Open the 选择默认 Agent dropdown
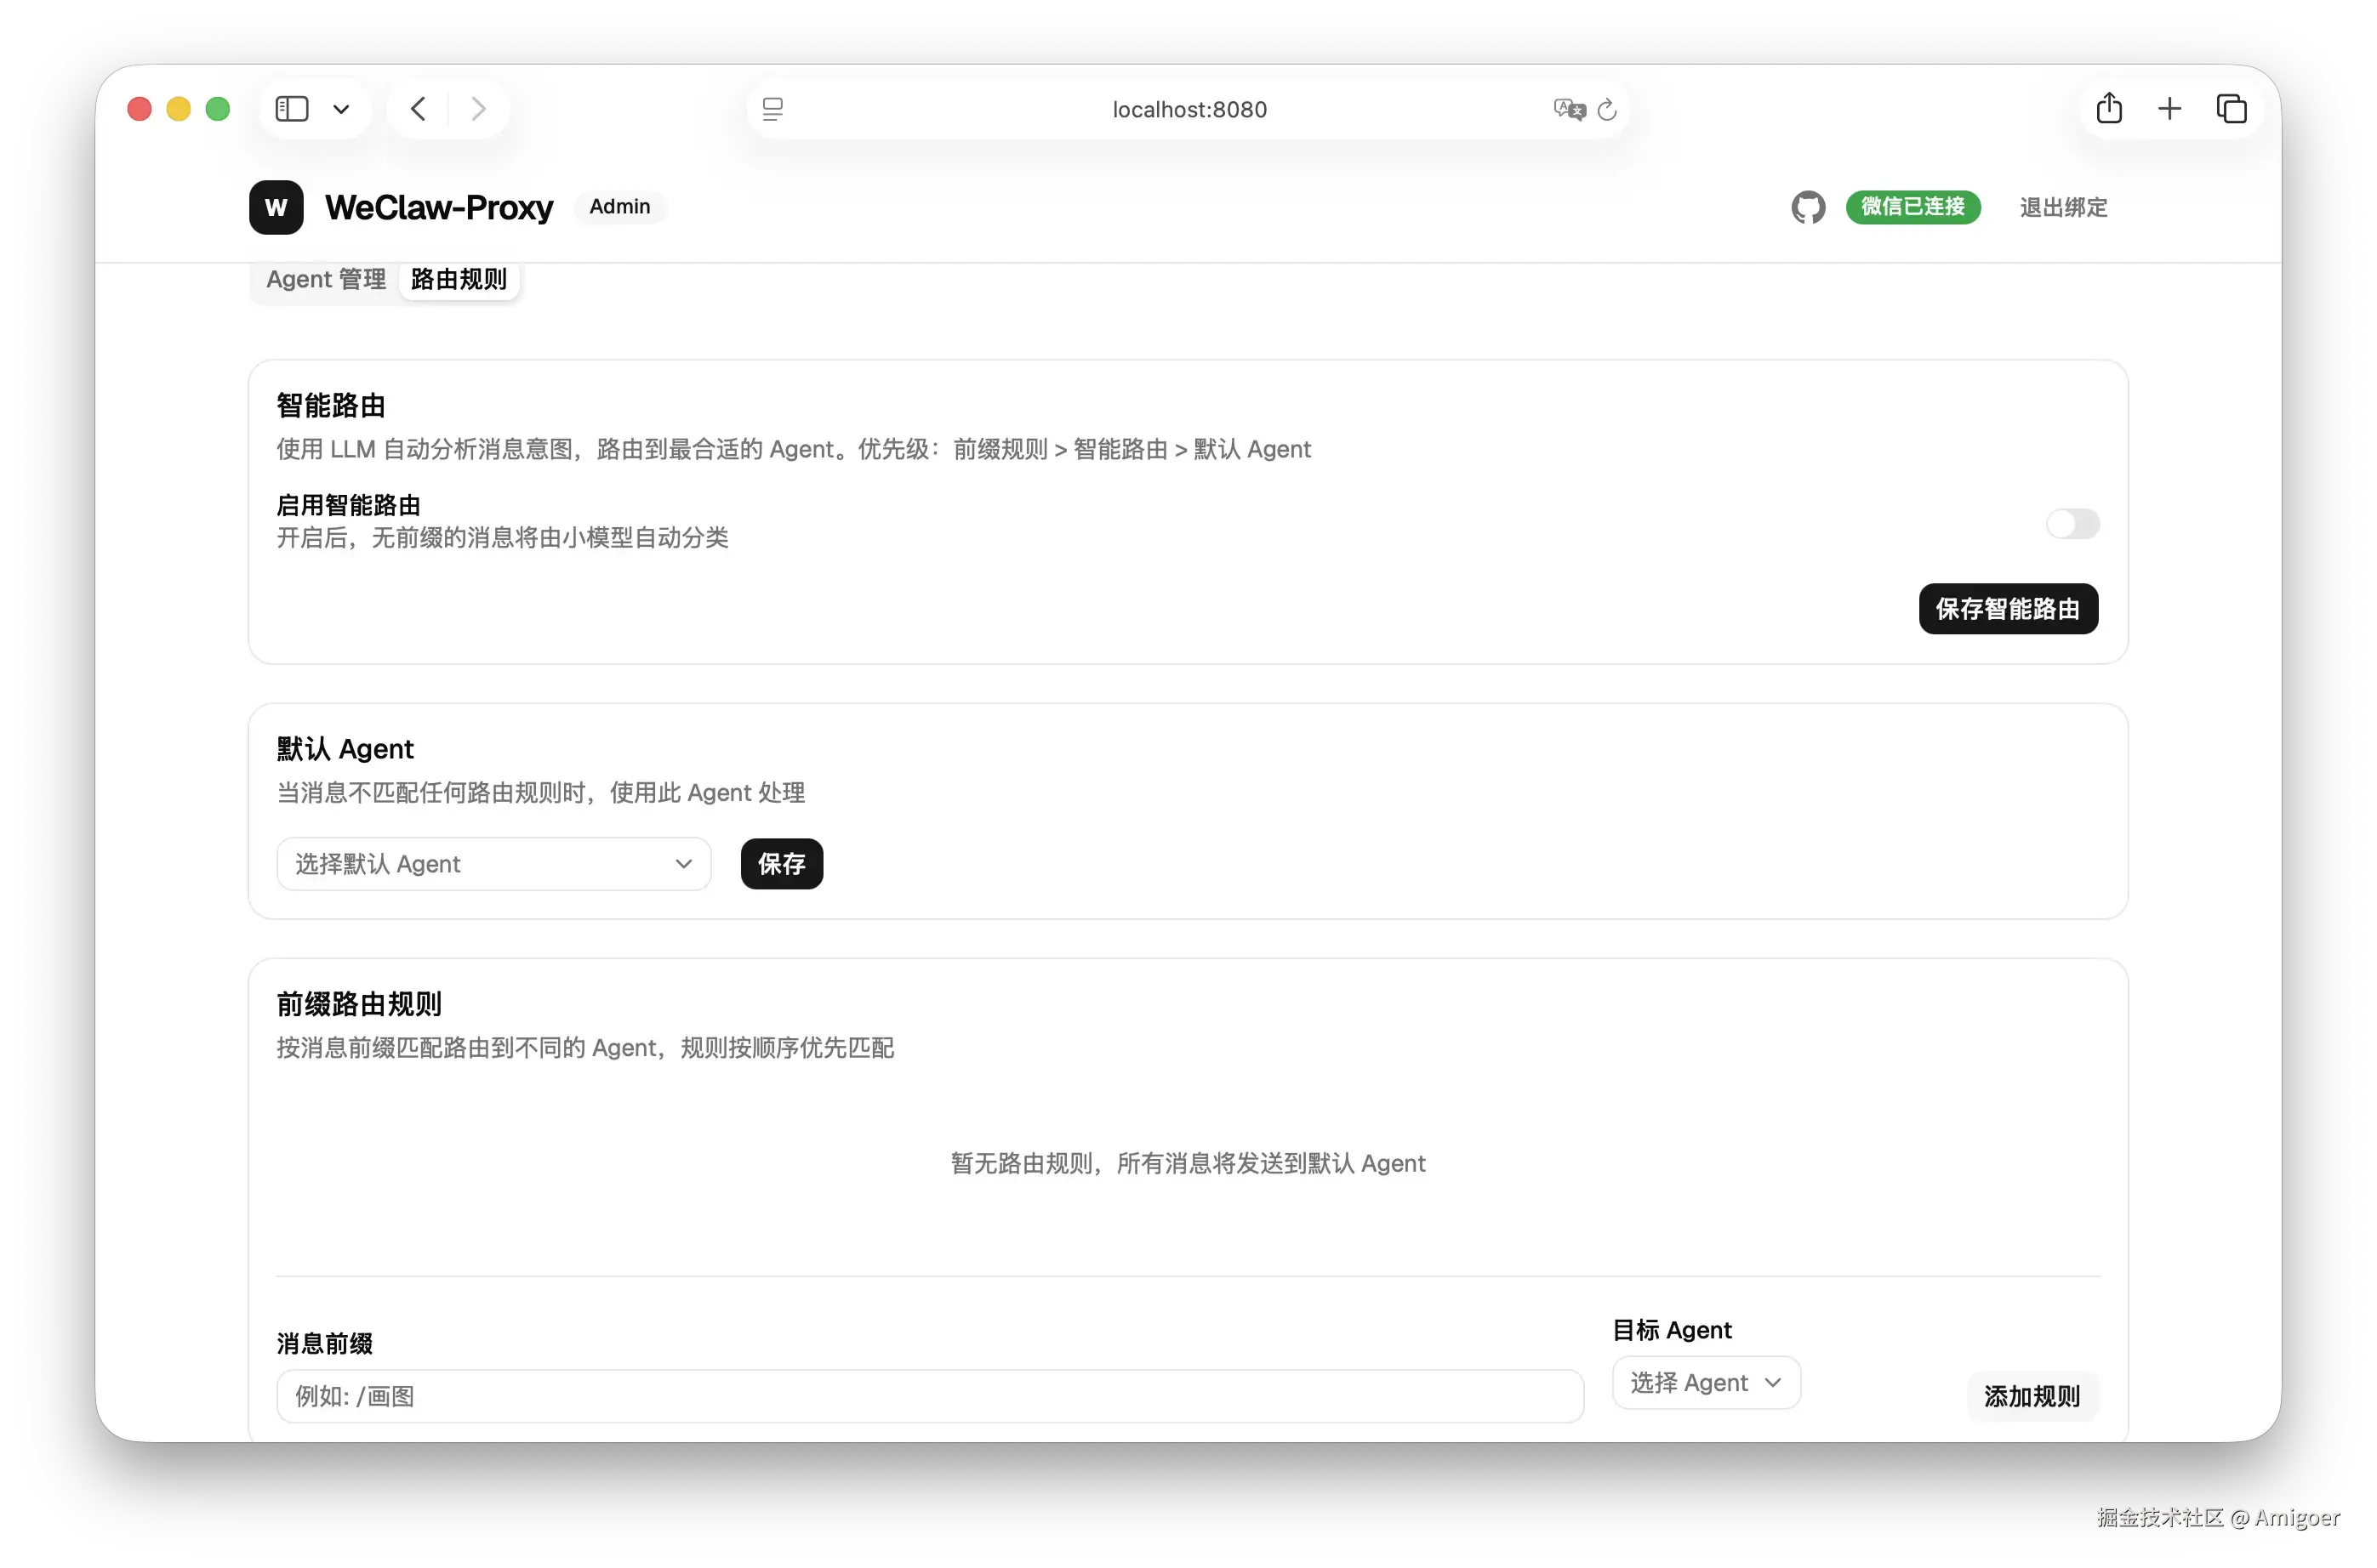2377x1568 pixels. [x=493, y=864]
